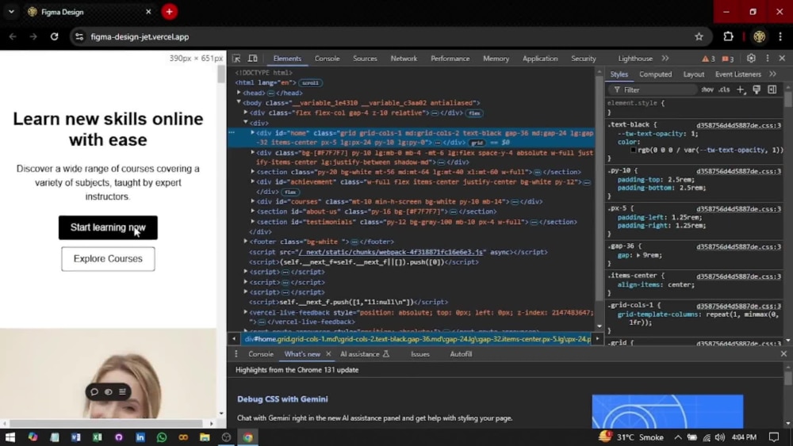This screenshot has height=446, width=793.
Task: Click Explore Courses button
Action: click(108, 258)
